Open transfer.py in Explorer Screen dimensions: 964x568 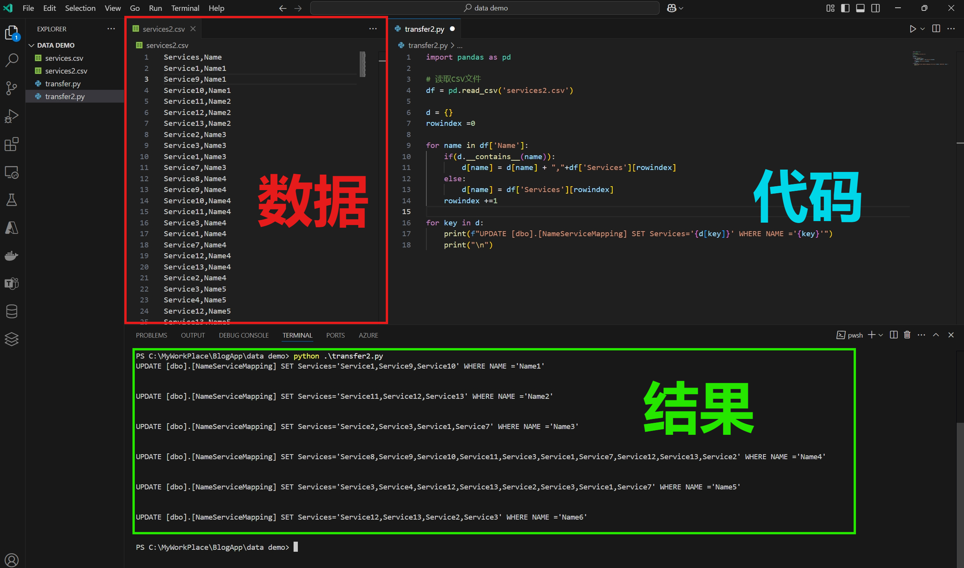pyautogui.click(x=63, y=84)
